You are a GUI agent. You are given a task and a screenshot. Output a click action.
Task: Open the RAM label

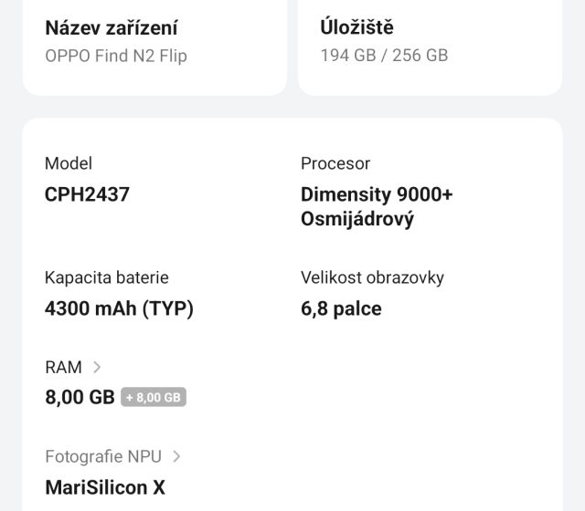(63, 367)
